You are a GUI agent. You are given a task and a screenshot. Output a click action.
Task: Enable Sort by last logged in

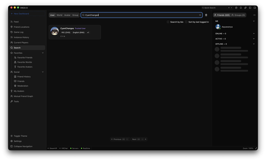tap(186, 22)
